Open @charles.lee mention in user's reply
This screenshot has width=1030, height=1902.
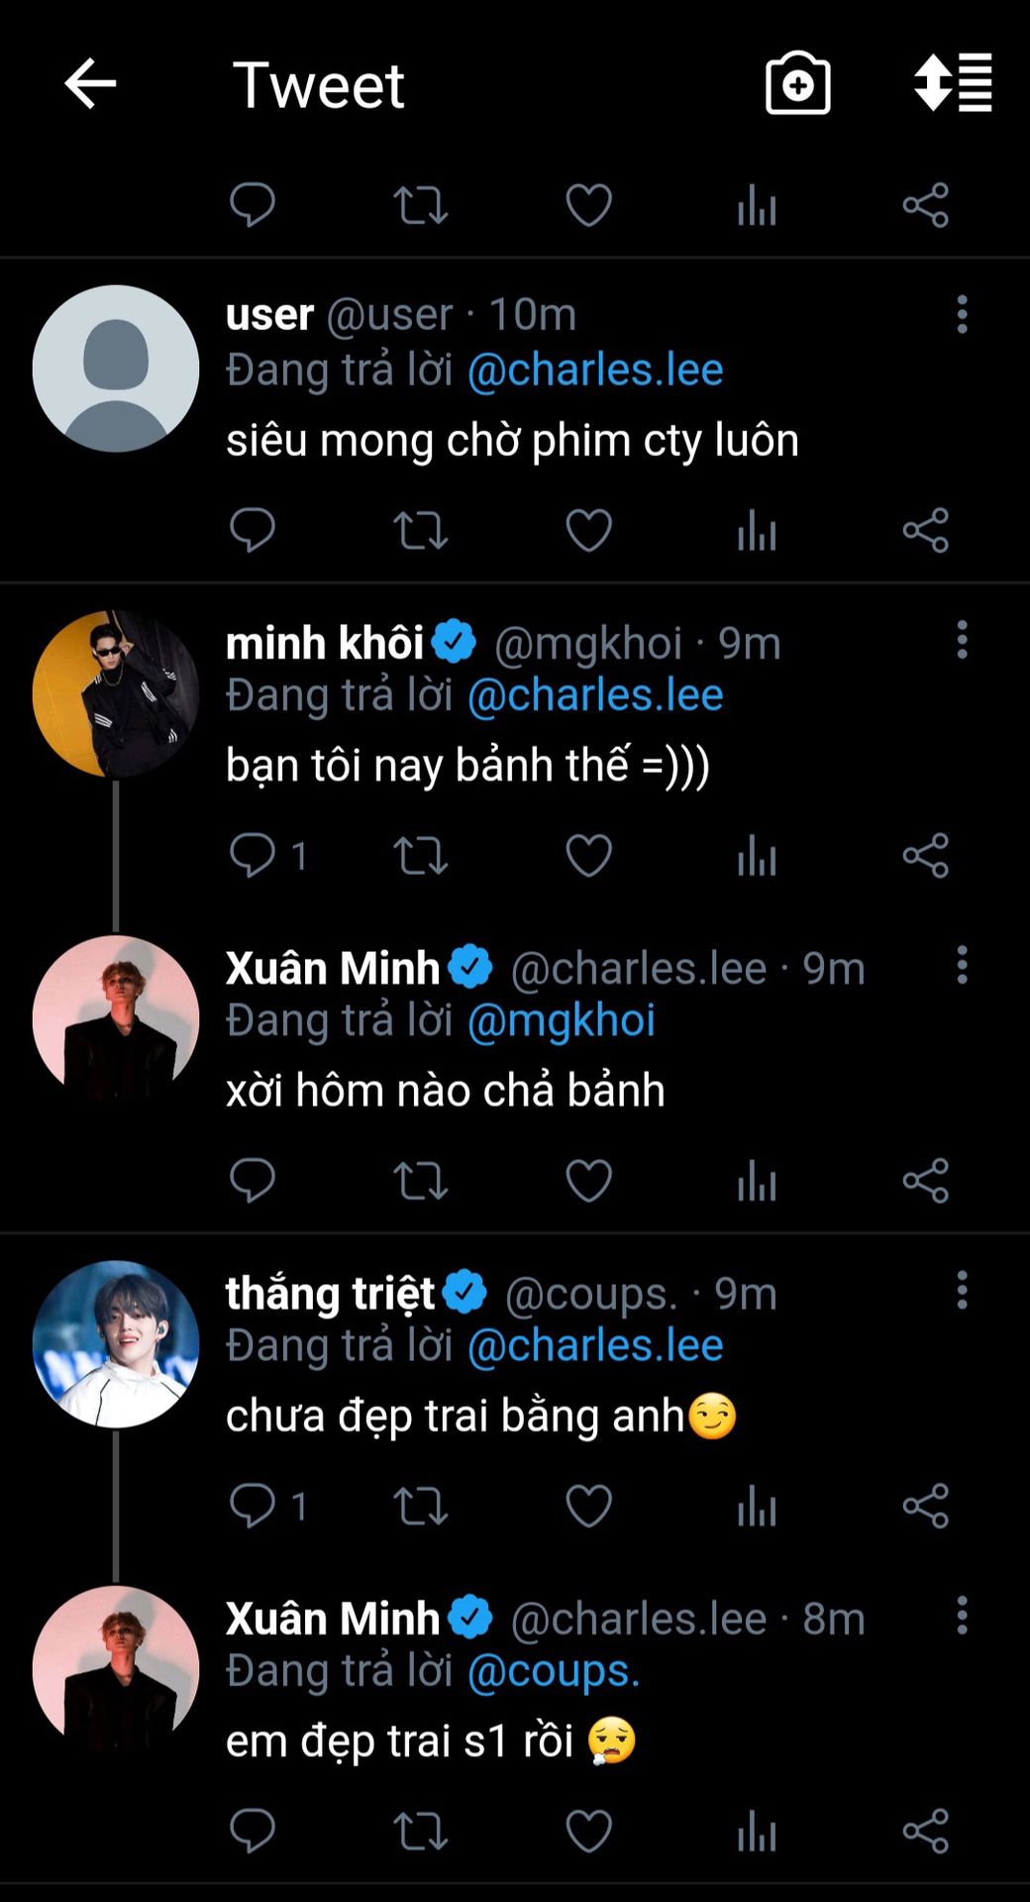click(x=595, y=370)
